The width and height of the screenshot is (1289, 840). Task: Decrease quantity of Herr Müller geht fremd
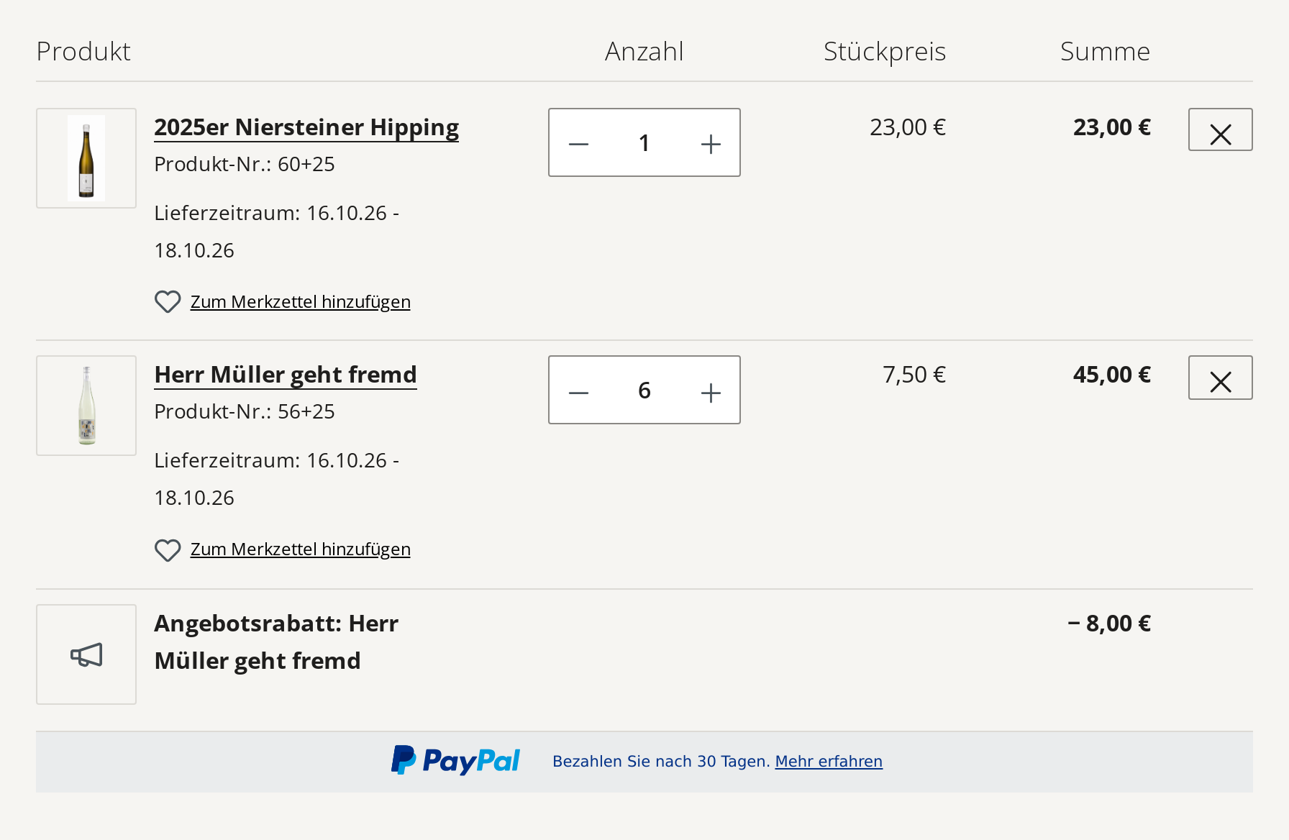coord(578,392)
